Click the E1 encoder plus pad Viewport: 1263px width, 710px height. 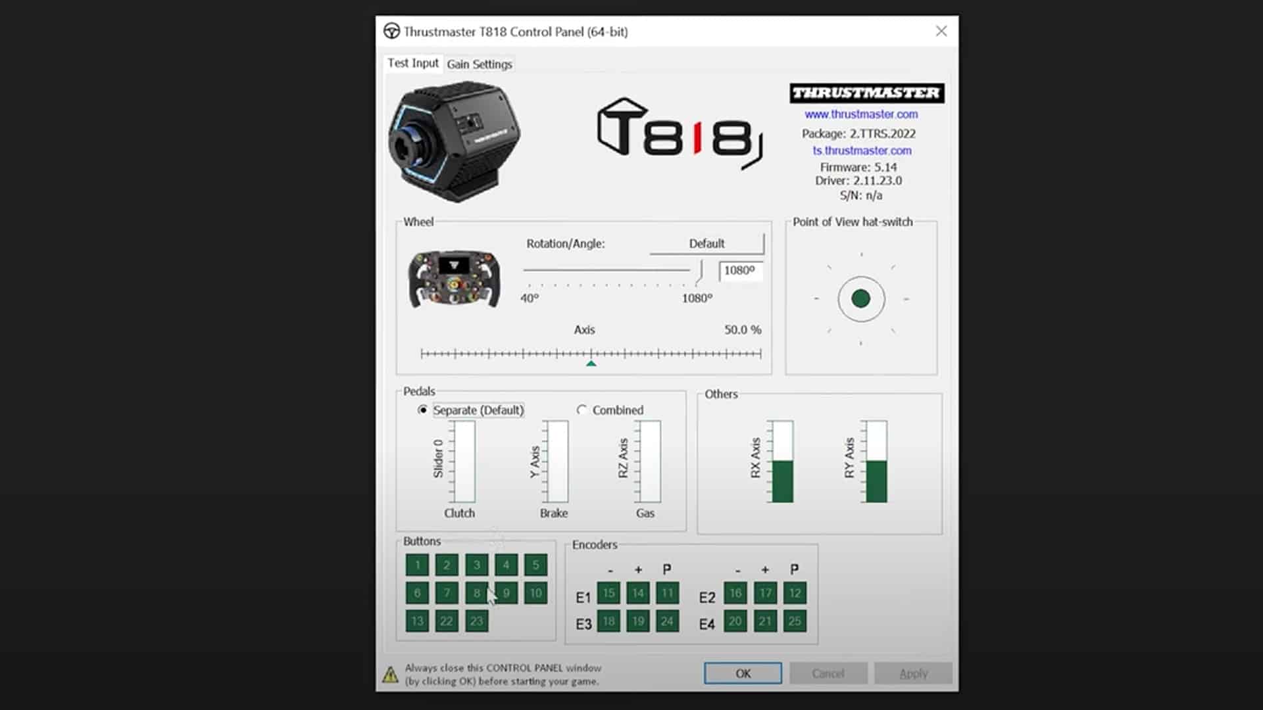coord(637,592)
